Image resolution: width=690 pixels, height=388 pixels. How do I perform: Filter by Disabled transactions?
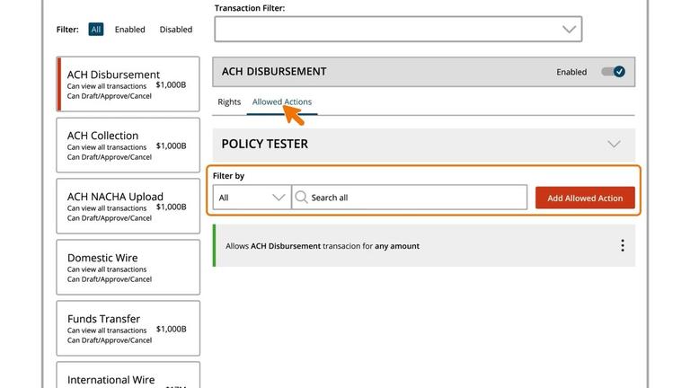coord(176,30)
